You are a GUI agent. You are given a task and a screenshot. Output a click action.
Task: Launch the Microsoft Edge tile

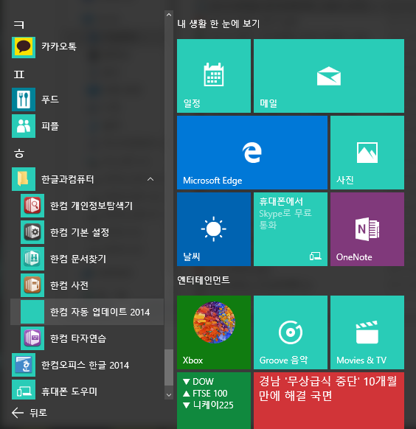point(252,153)
